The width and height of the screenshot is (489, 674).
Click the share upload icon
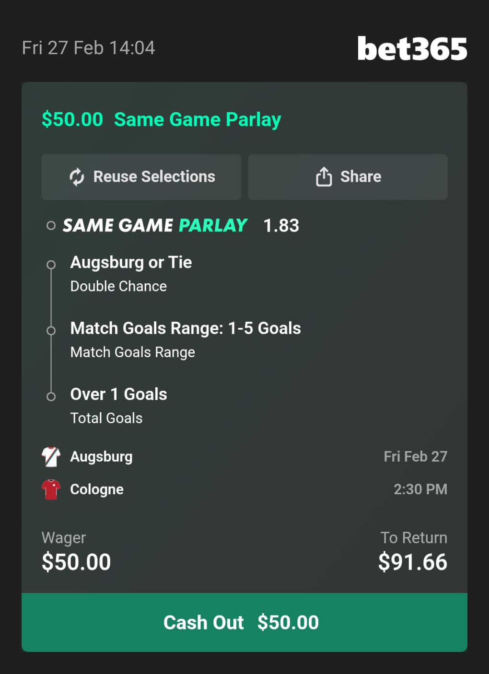324,177
